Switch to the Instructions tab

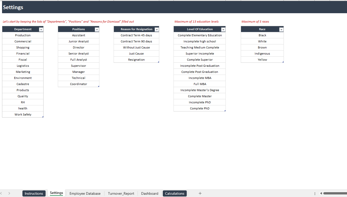click(34, 193)
